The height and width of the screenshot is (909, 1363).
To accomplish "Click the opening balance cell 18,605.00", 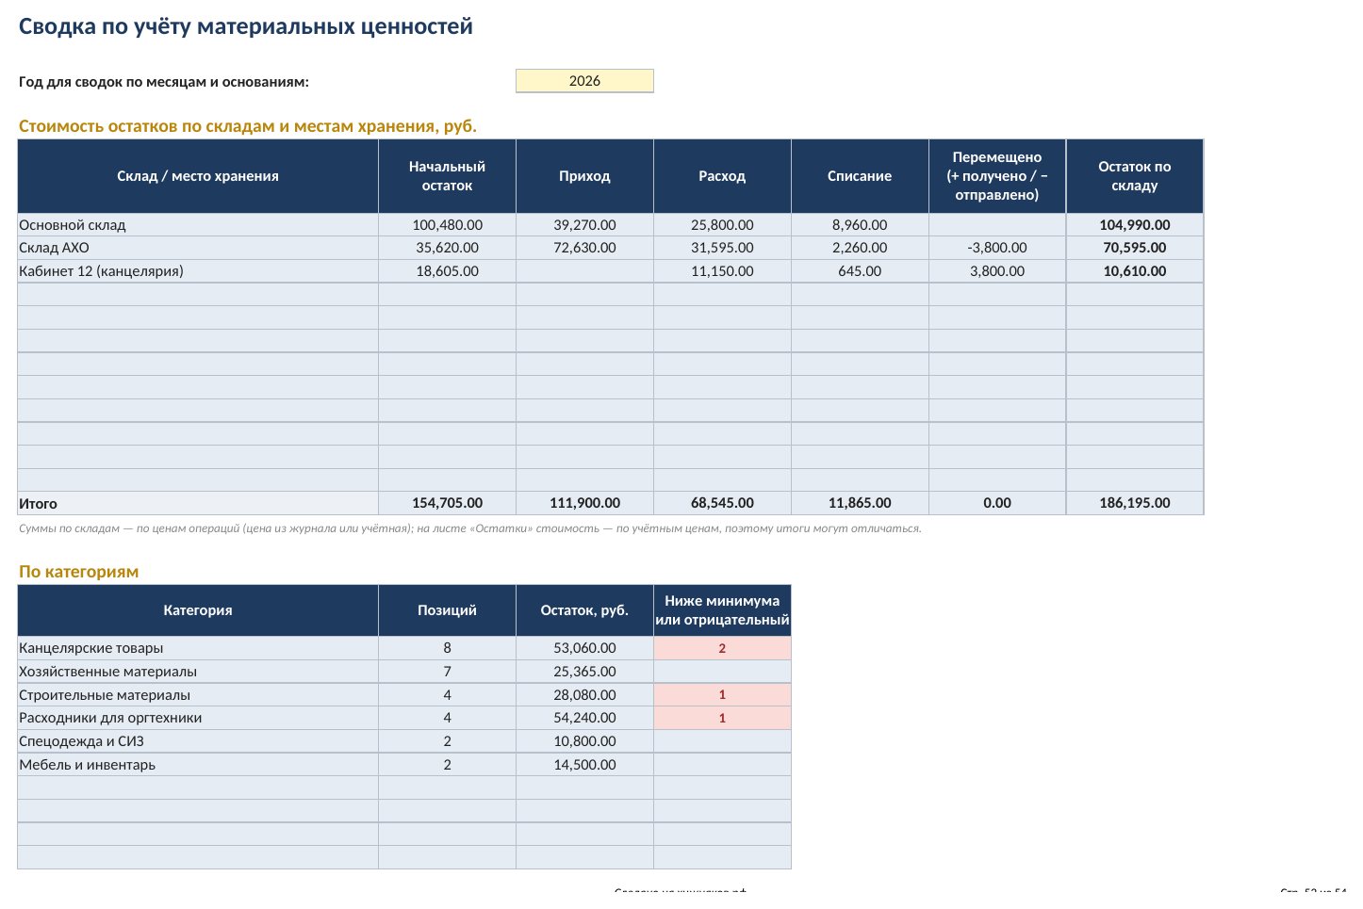I will pos(447,271).
